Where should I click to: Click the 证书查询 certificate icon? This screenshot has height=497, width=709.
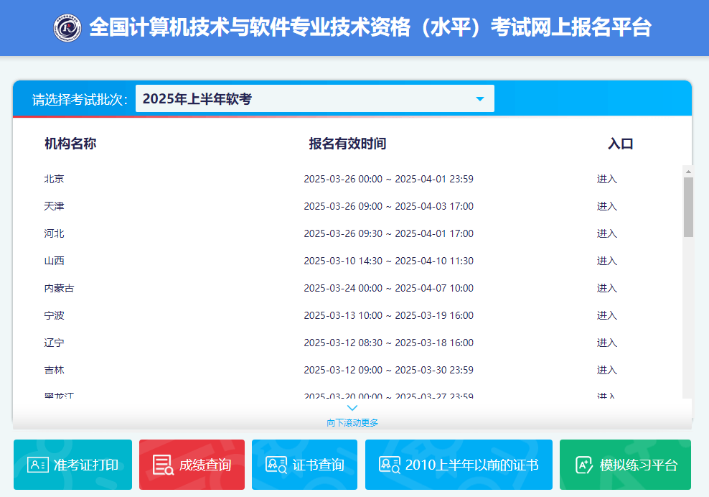pyautogui.click(x=276, y=465)
